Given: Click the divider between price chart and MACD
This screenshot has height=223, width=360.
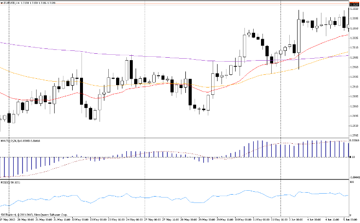Looking at the screenshot, I should tap(176, 138).
